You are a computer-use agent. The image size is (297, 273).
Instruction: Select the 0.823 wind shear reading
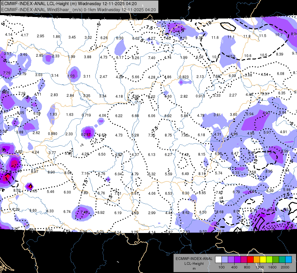184,77
